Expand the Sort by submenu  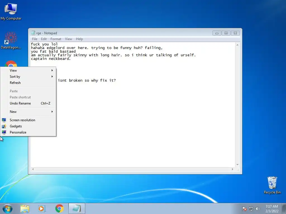(28, 77)
